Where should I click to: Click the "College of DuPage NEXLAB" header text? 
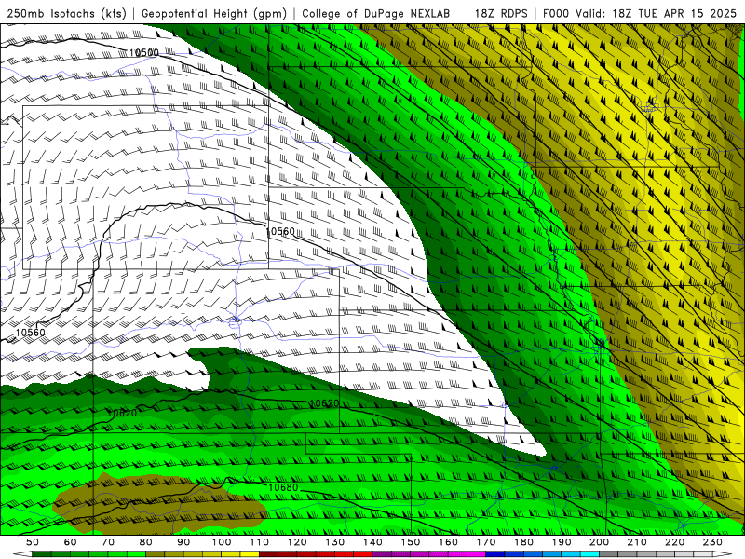click(375, 13)
